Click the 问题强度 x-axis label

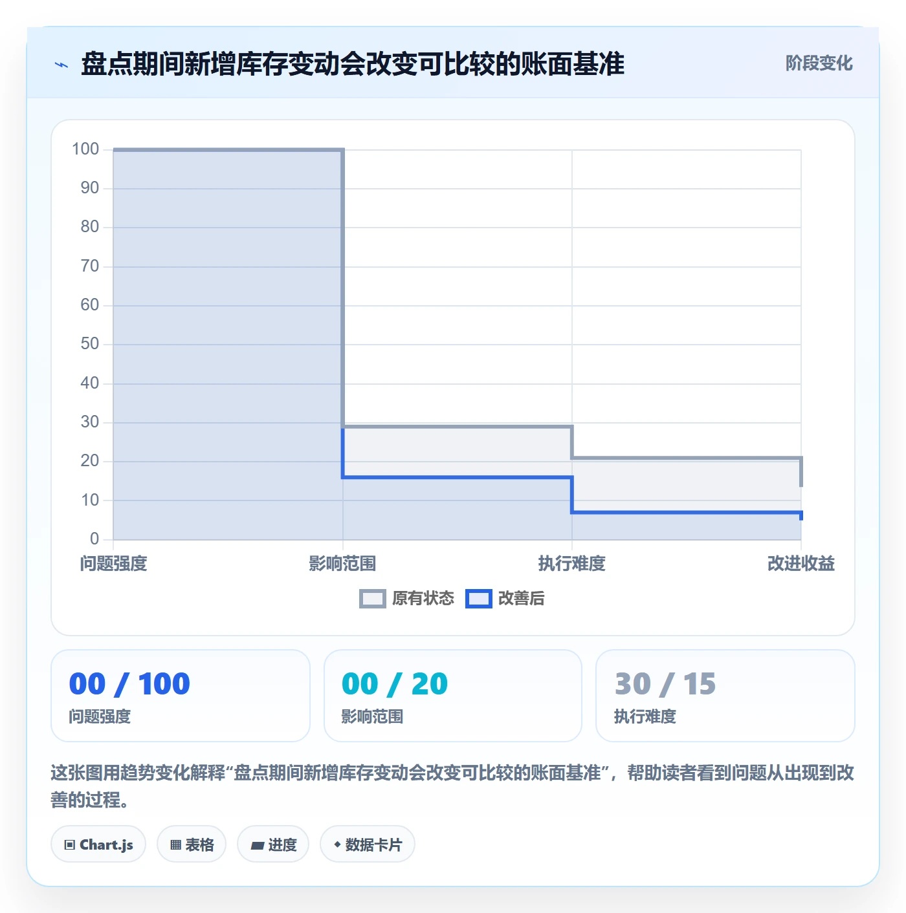(114, 564)
